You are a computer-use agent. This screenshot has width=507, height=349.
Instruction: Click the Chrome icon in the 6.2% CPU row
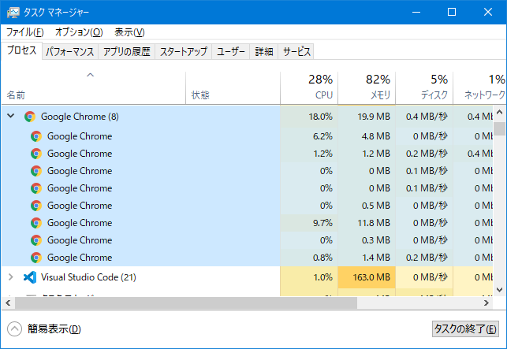[x=36, y=136]
